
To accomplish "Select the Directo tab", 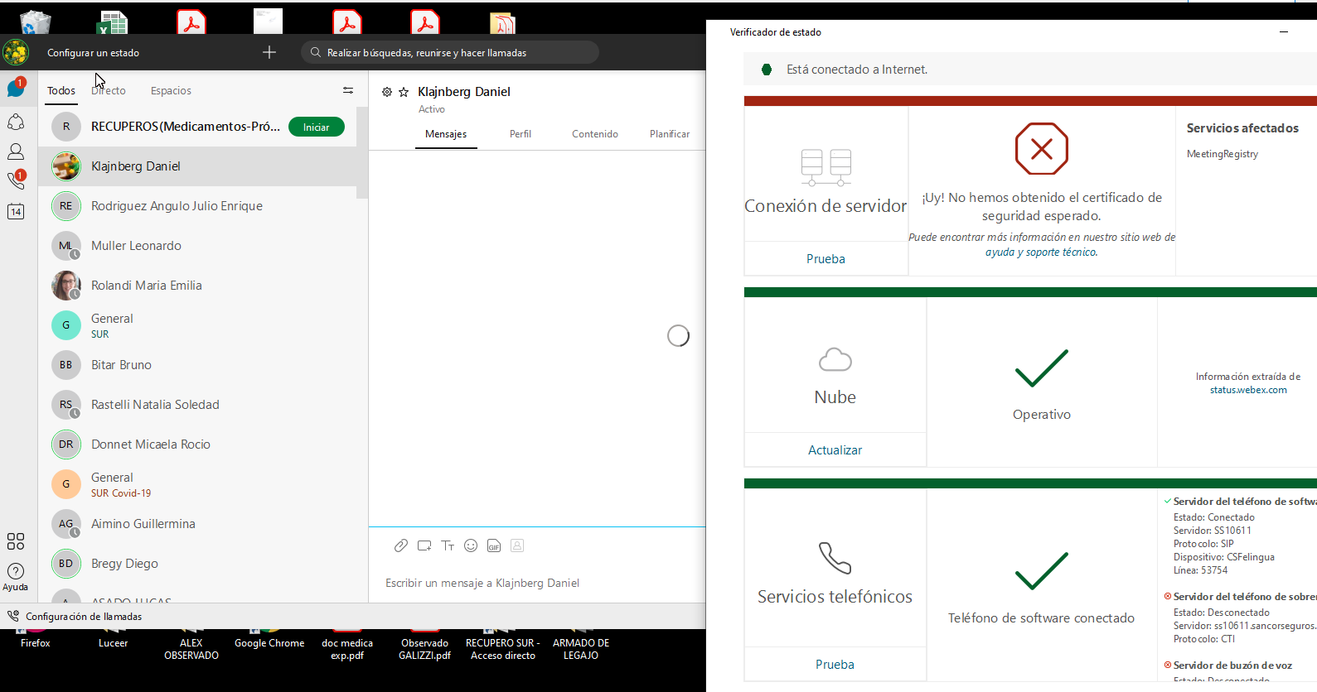I will click(x=109, y=90).
